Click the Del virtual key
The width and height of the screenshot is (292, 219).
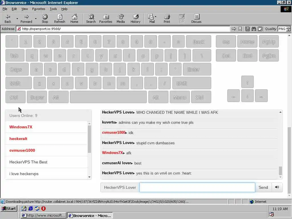point(226,55)
